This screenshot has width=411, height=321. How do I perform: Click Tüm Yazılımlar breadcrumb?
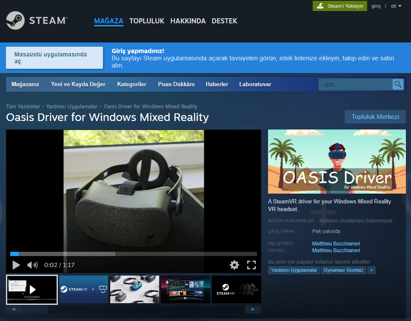pyautogui.click(x=23, y=107)
